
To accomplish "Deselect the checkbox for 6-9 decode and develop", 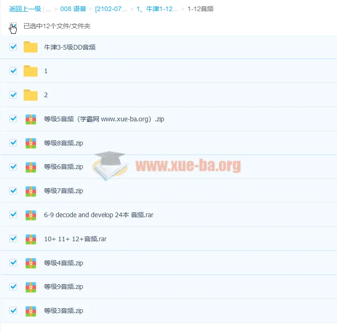I will [13, 215].
